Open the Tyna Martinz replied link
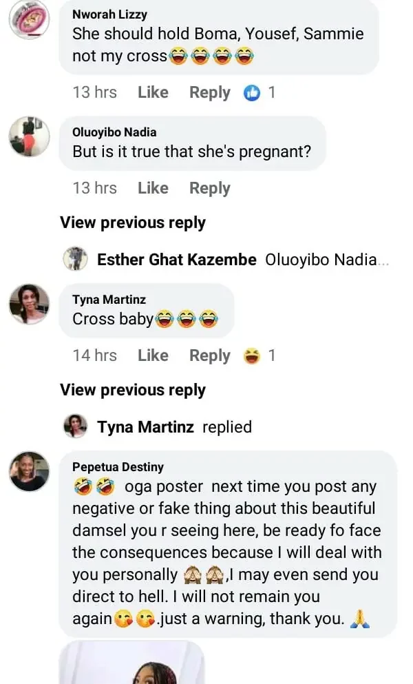Image resolution: width=413 pixels, height=684 pixels. point(174,427)
